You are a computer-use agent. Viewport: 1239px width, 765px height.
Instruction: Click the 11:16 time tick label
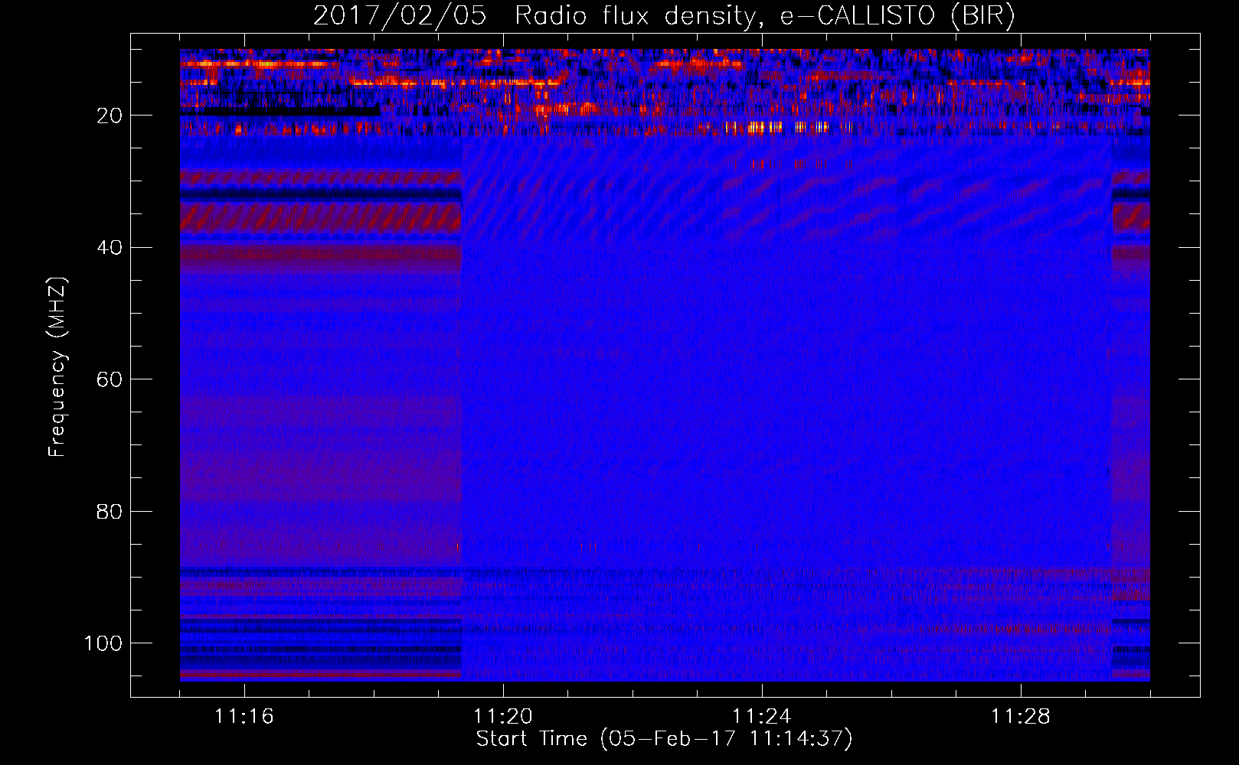click(x=244, y=717)
